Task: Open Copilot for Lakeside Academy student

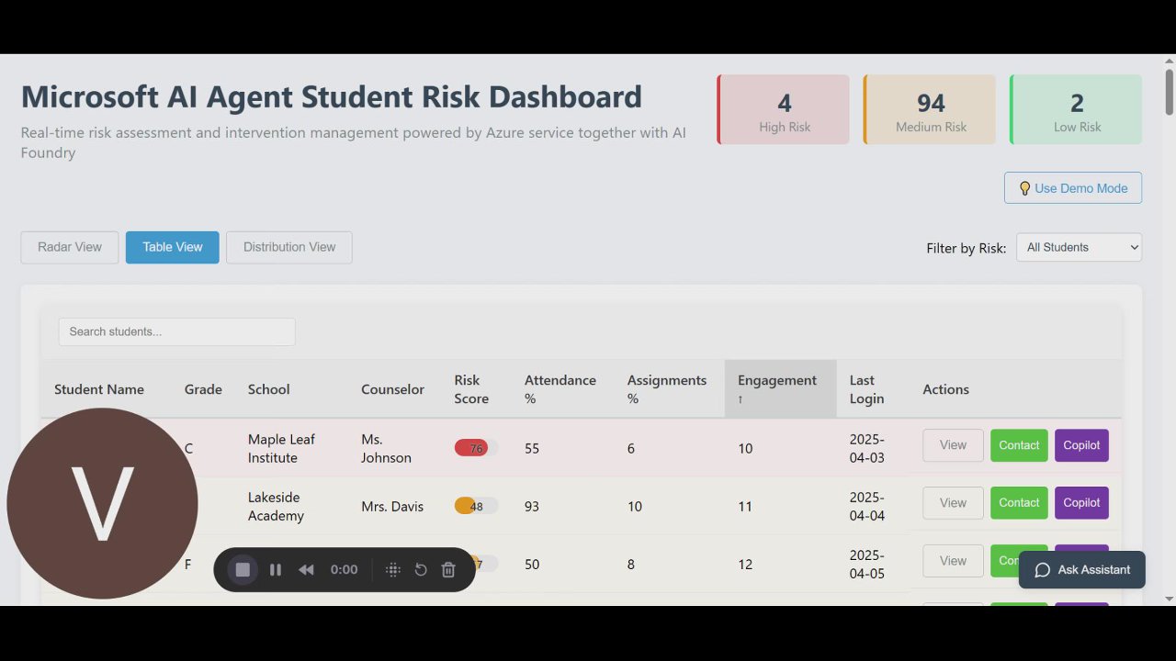Action: pos(1081,503)
